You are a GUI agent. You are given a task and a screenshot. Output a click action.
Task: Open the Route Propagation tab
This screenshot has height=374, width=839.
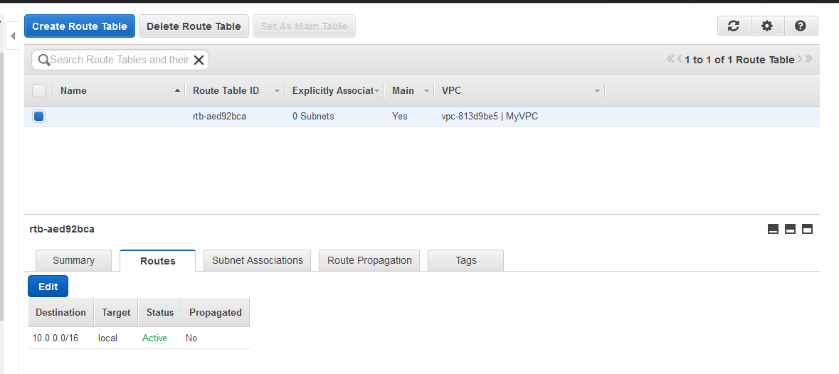pyautogui.click(x=369, y=260)
